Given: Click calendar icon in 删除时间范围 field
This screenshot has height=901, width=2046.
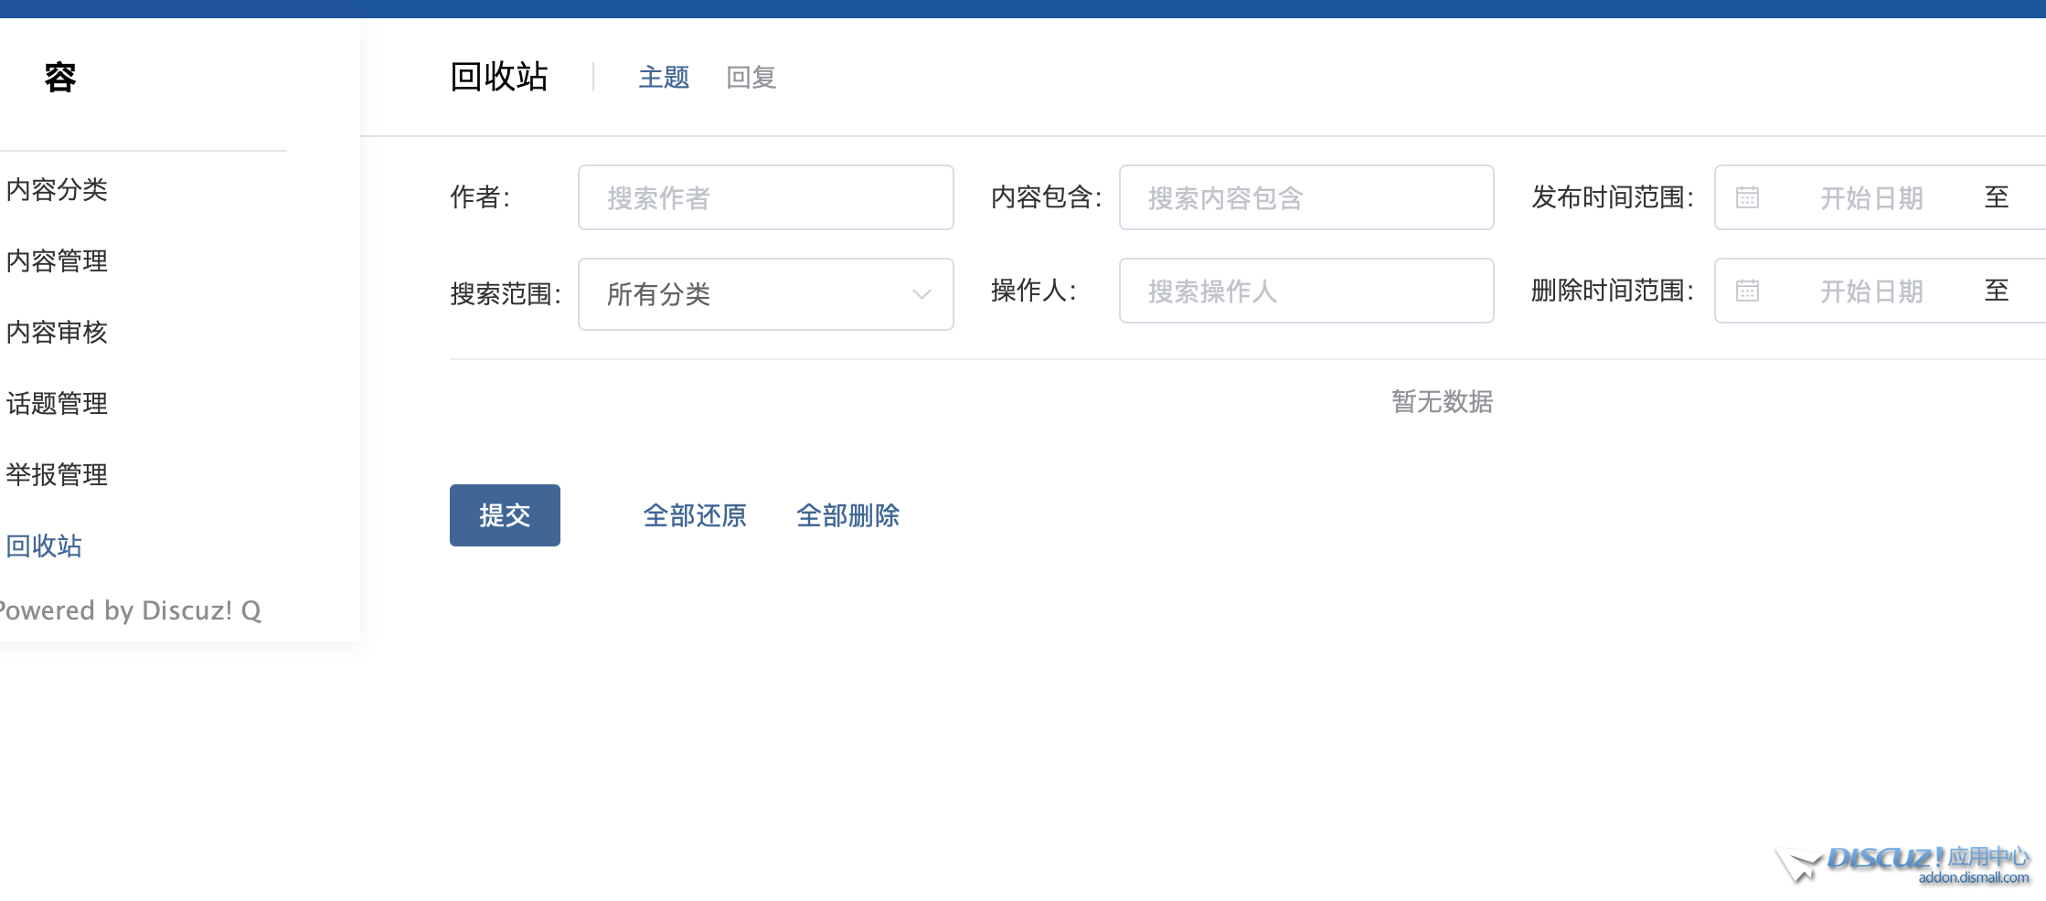Looking at the screenshot, I should pos(1747,291).
